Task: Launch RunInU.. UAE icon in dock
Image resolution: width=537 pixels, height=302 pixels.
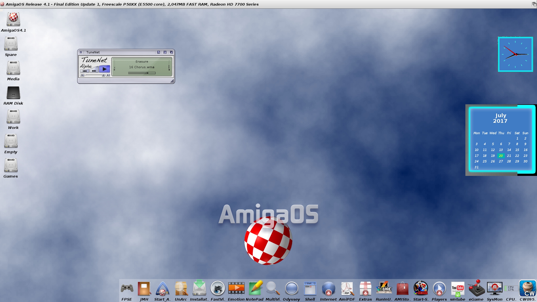Action: pyautogui.click(x=384, y=288)
